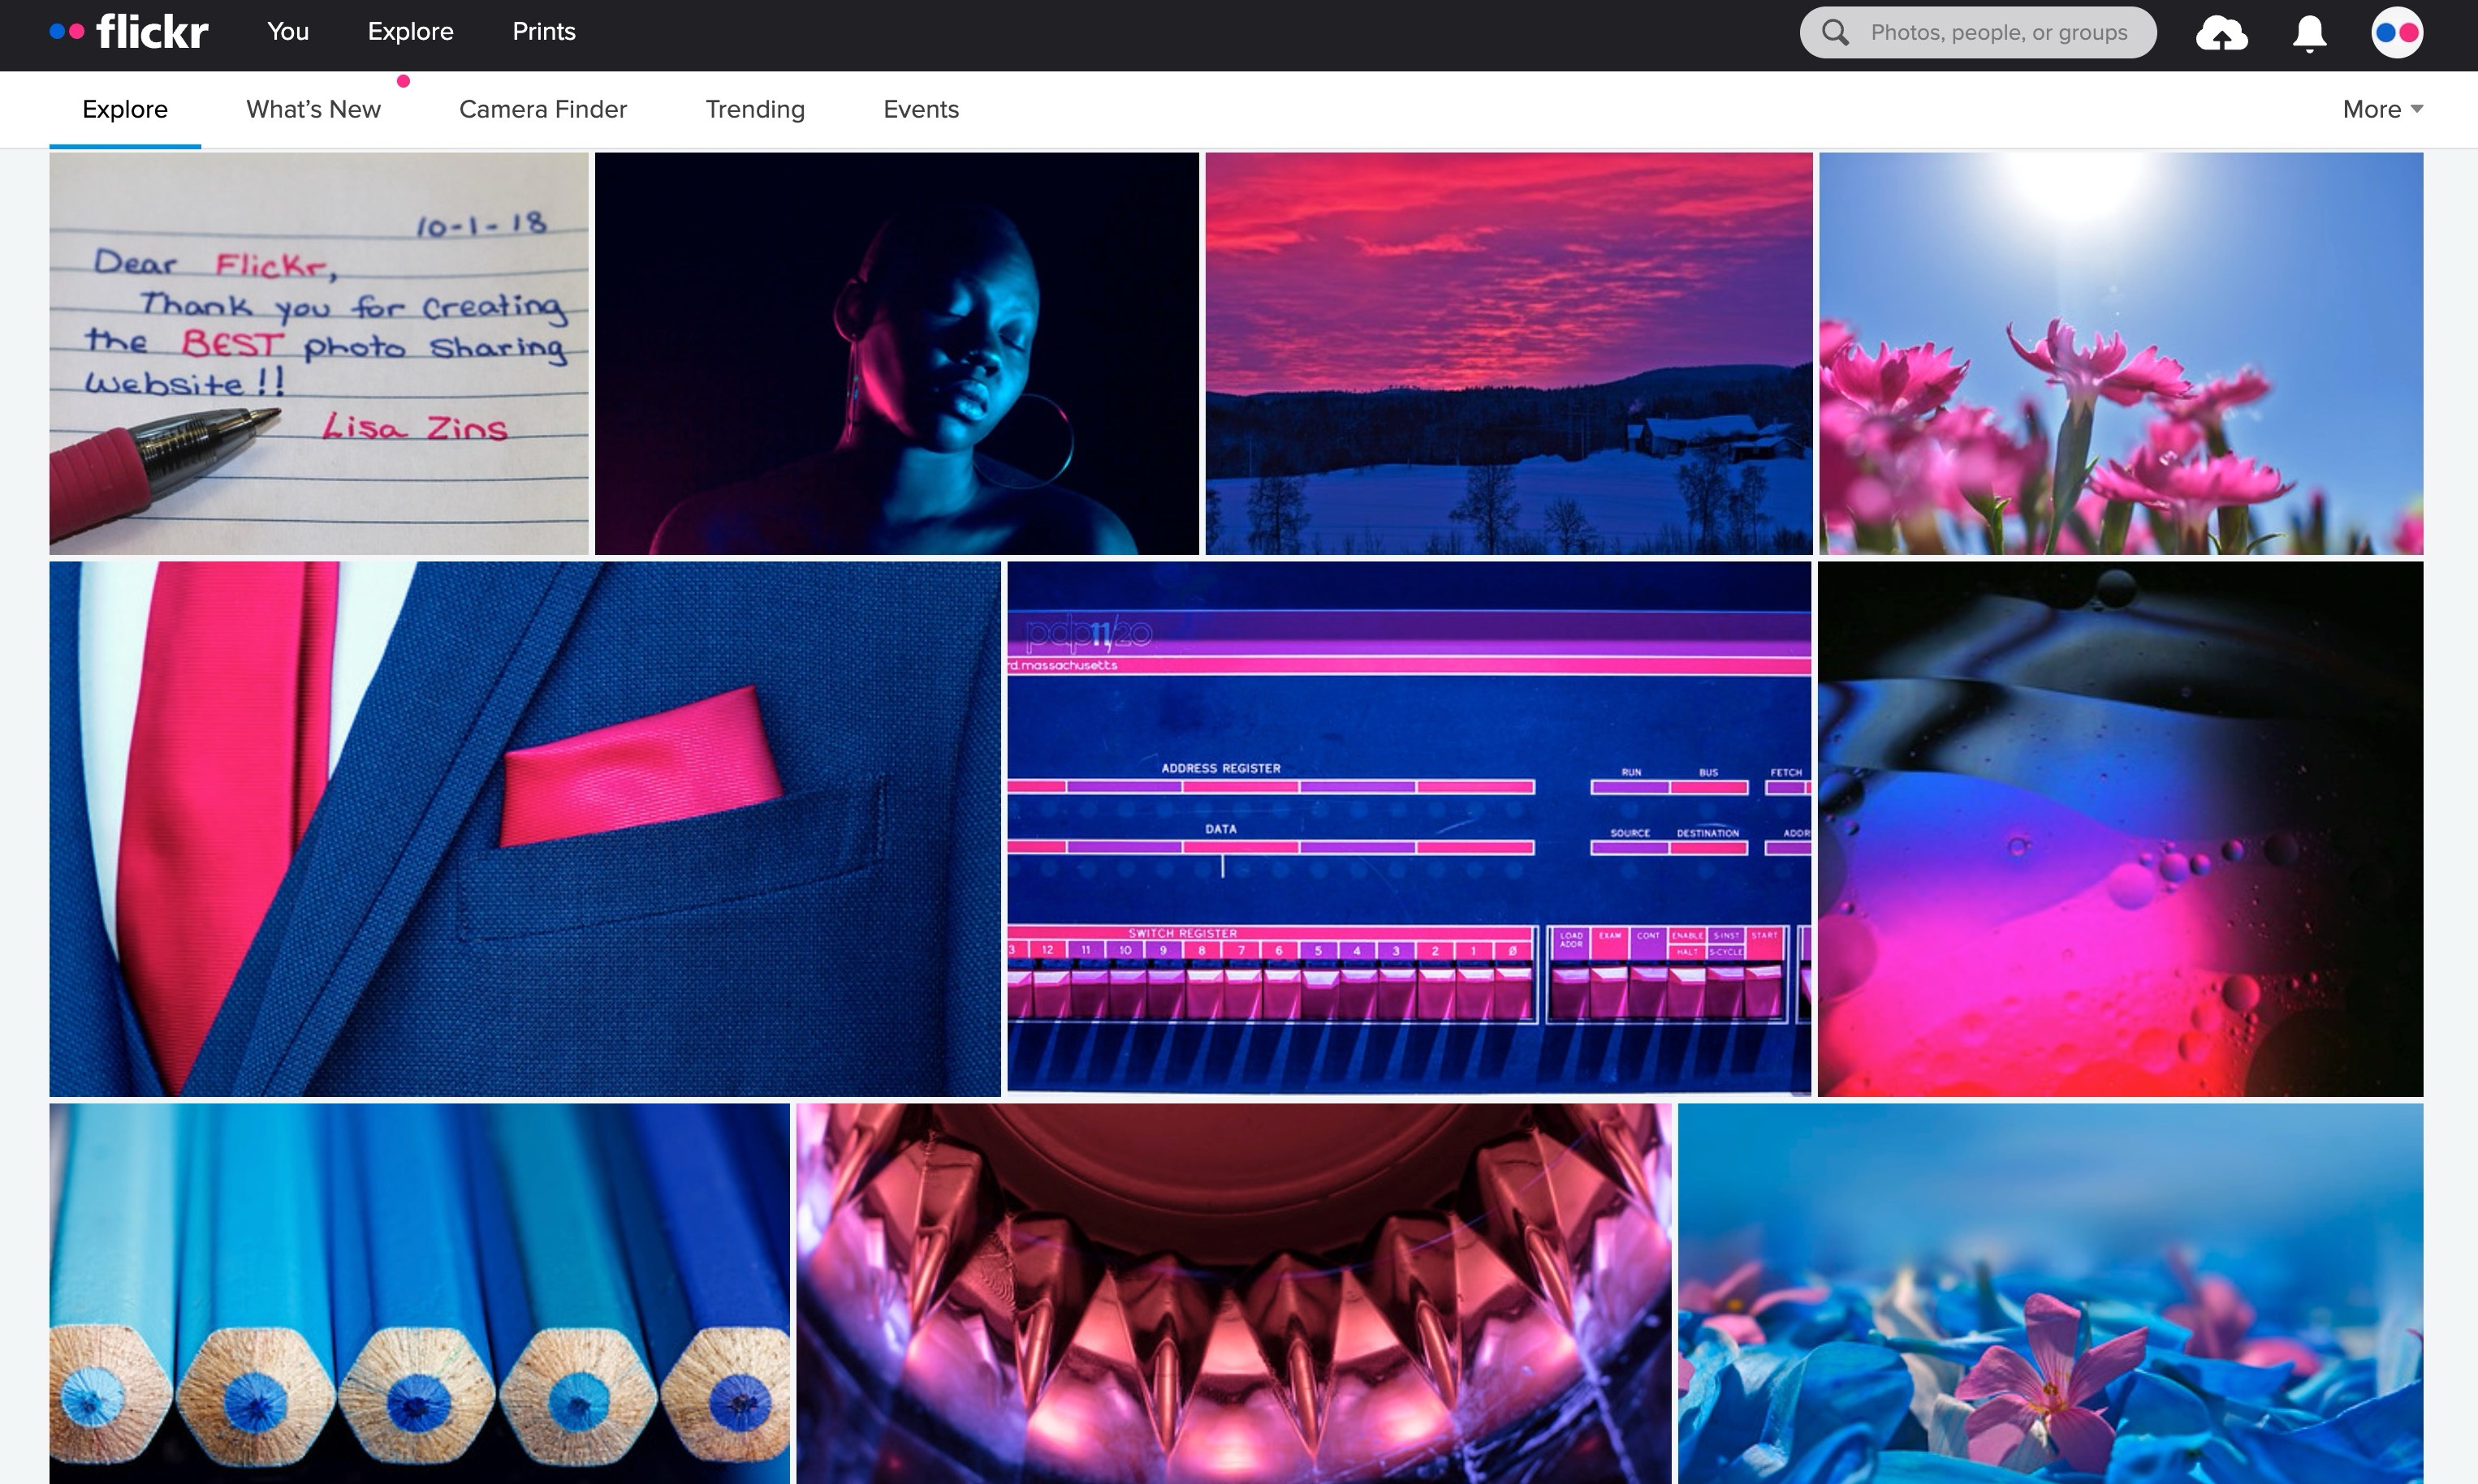This screenshot has height=1484, width=2478.
Task: View the blue suit with pink pocket square photo
Action: 525,828
